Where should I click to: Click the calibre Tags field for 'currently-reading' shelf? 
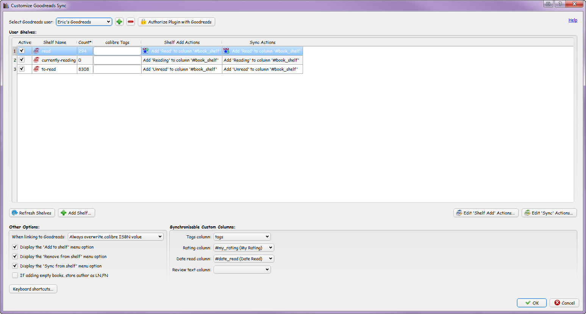click(x=117, y=60)
